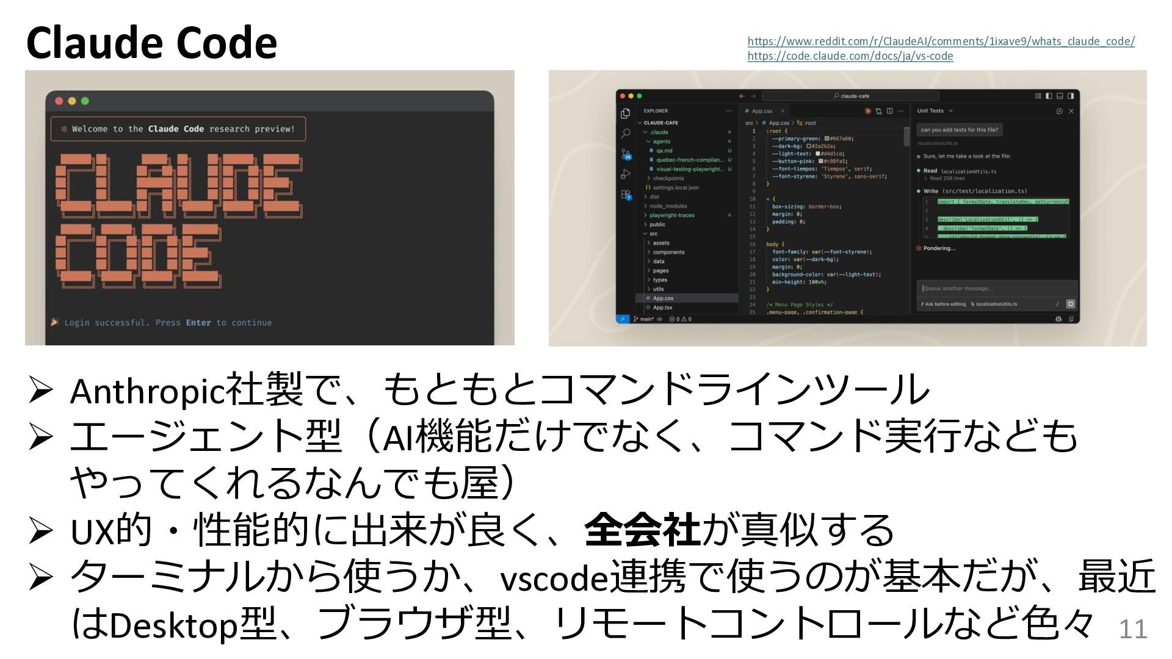Click the stop button in Claude chat input

coord(1070,304)
